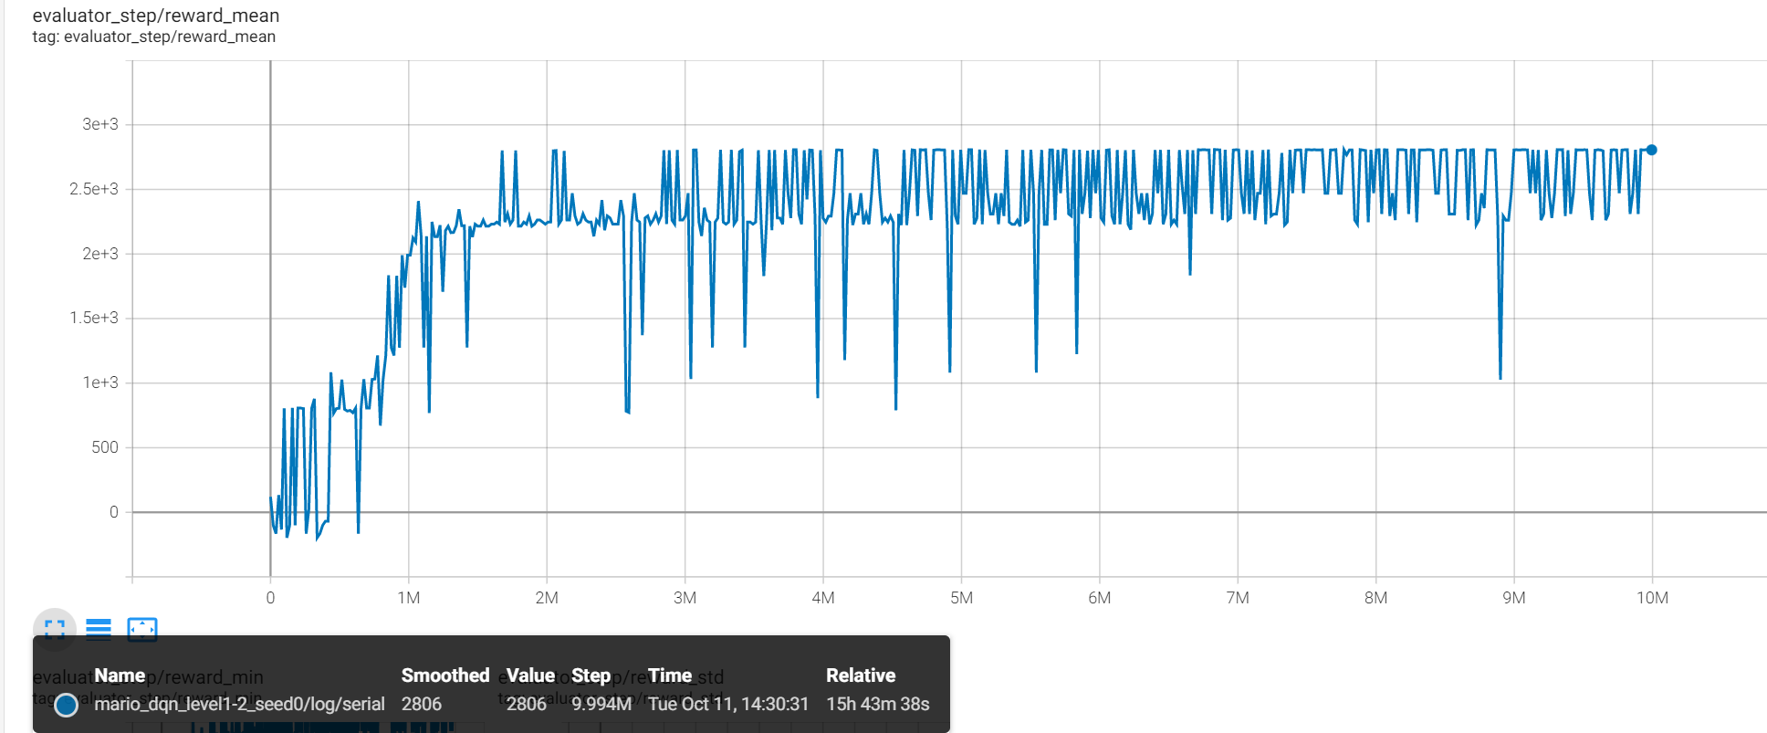Click the 9.994M step value

(x=601, y=704)
